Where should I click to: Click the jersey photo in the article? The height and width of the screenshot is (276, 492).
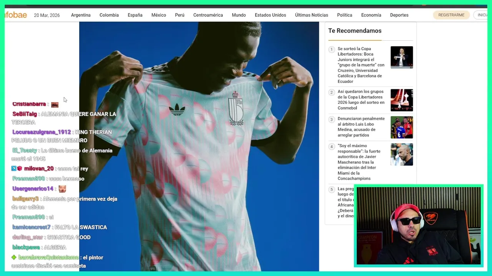pos(199,146)
